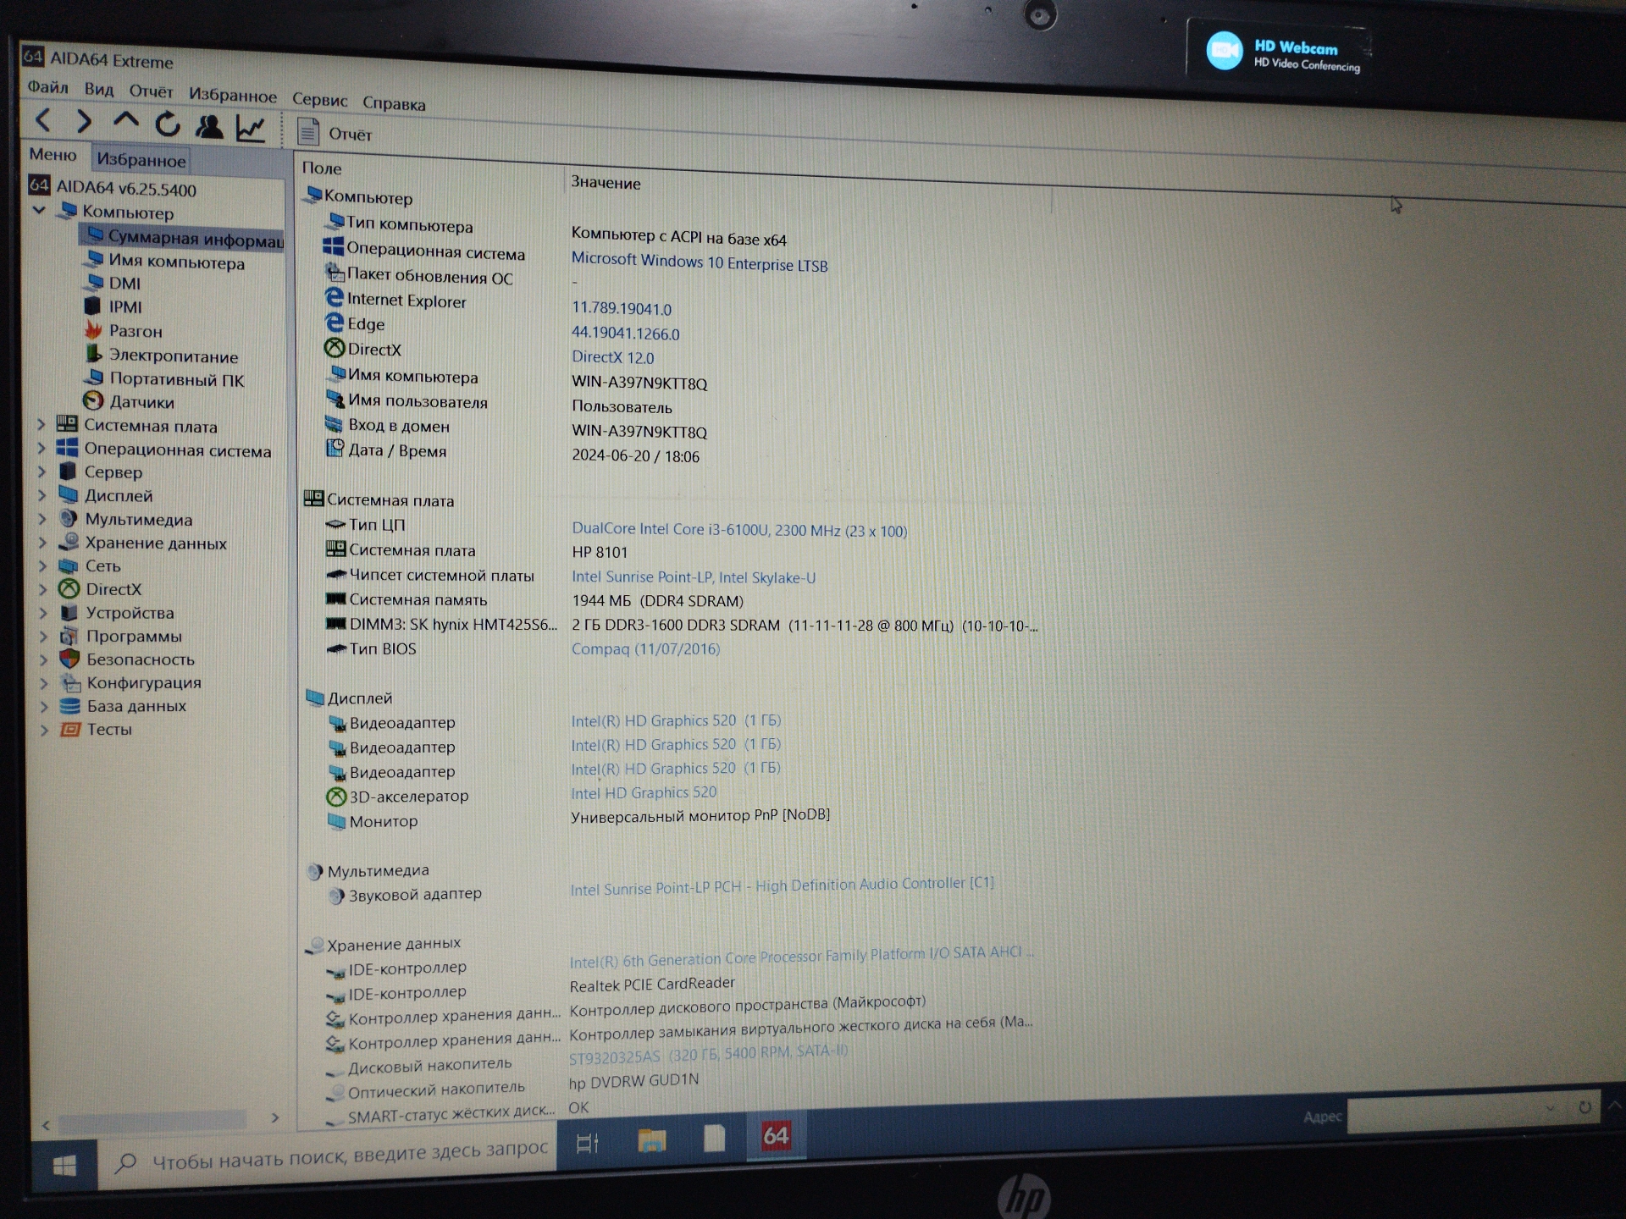Click the Back navigation arrow
The height and width of the screenshot is (1219, 1626).
point(43,120)
